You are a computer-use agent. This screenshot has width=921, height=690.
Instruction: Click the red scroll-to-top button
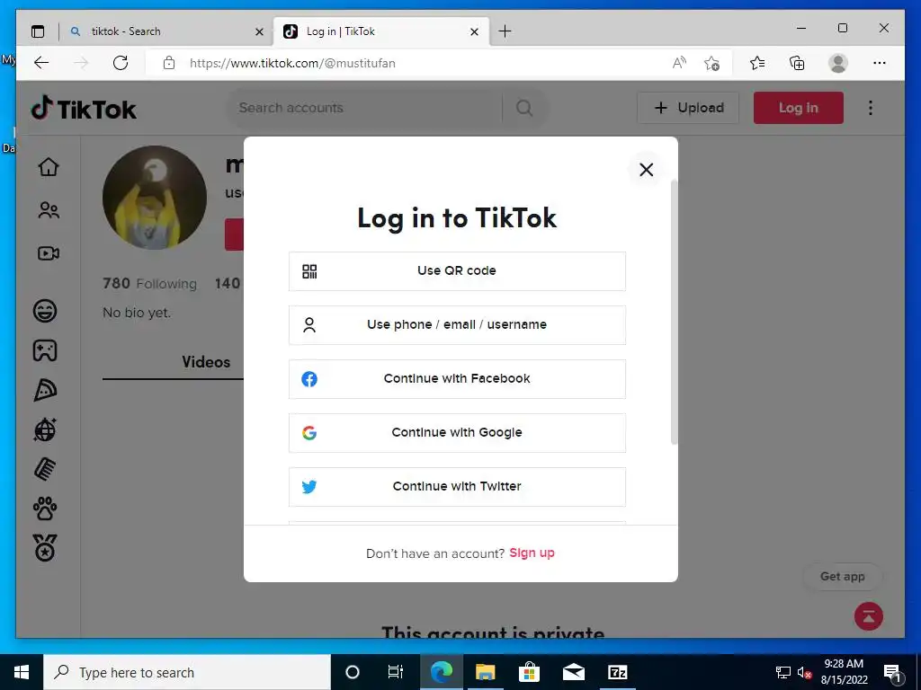[869, 616]
